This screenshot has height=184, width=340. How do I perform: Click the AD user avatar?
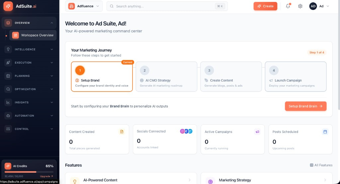coord(313,6)
